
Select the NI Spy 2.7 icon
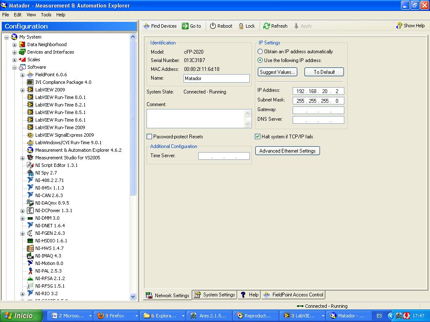coord(30,173)
